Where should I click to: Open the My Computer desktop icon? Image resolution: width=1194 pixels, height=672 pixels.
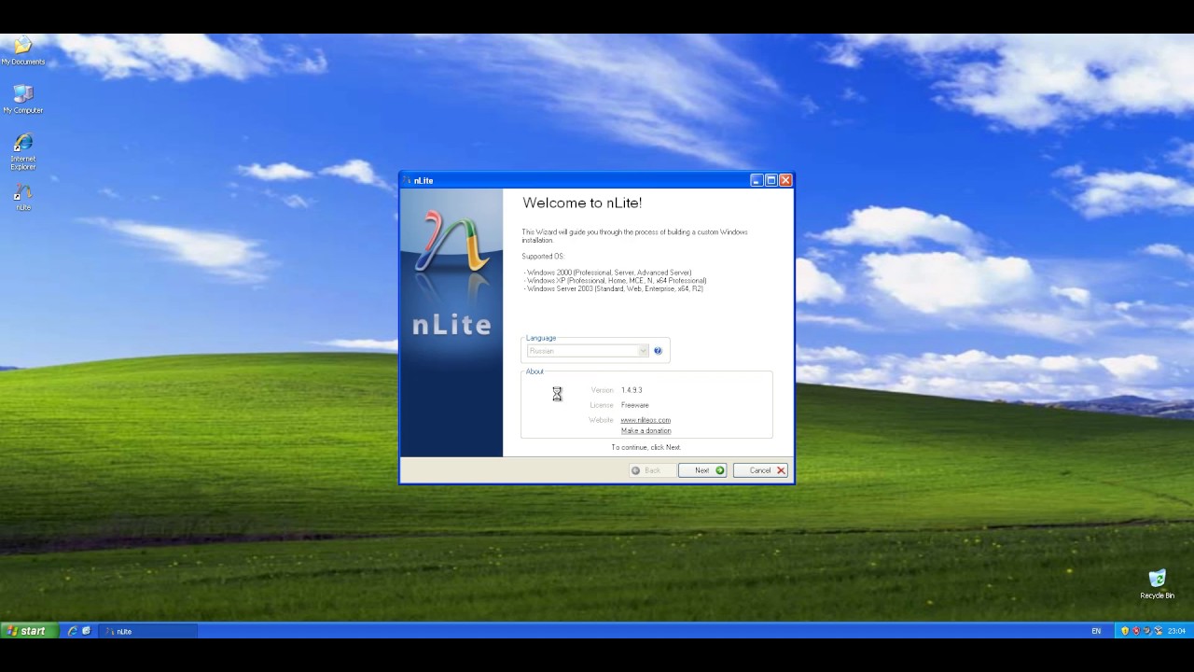(22, 99)
